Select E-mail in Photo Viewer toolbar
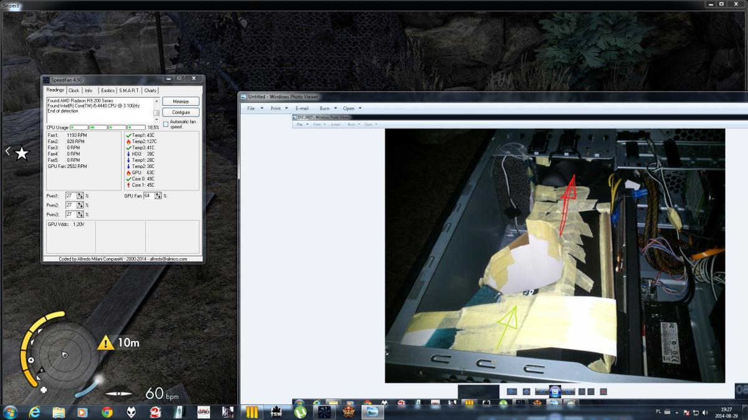This screenshot has height=420, width=748. 302,108
